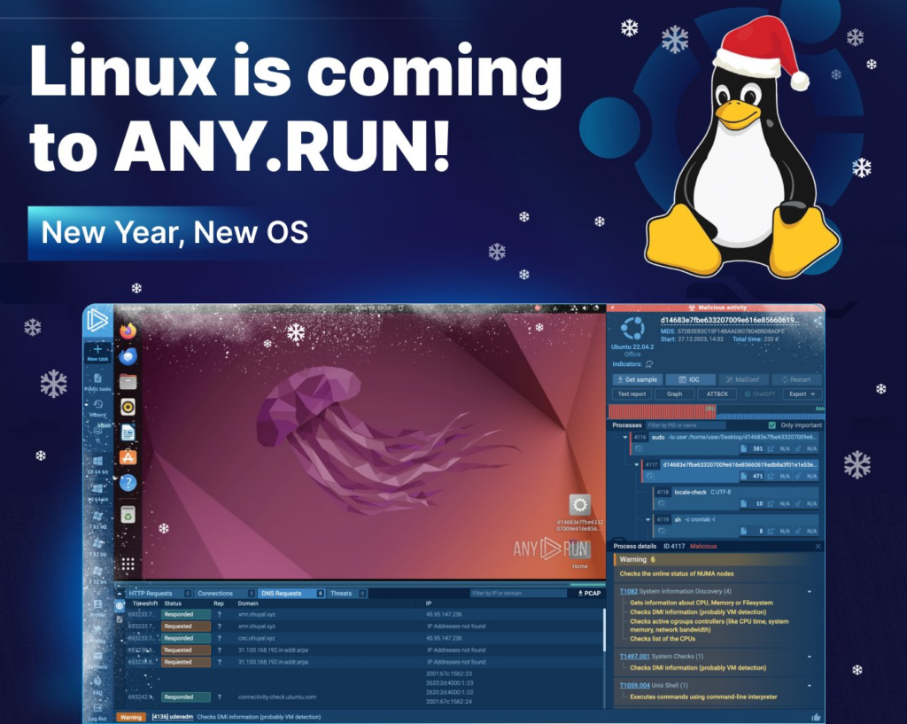
Task: Click Log Out in the sidebar
Action: pyautogui.click(x=97, y=712)
